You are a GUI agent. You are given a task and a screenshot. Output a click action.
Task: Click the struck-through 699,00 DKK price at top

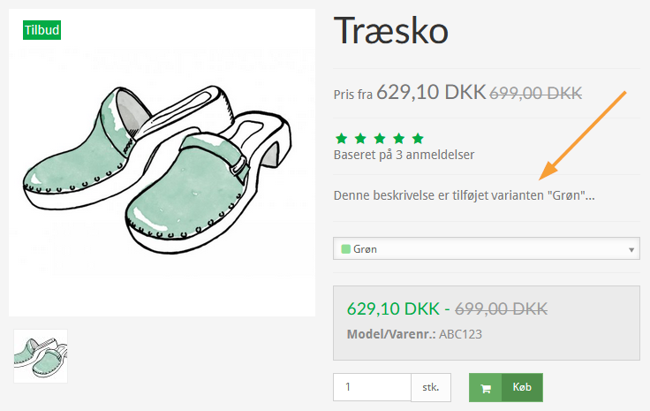[x=535, y=93]
